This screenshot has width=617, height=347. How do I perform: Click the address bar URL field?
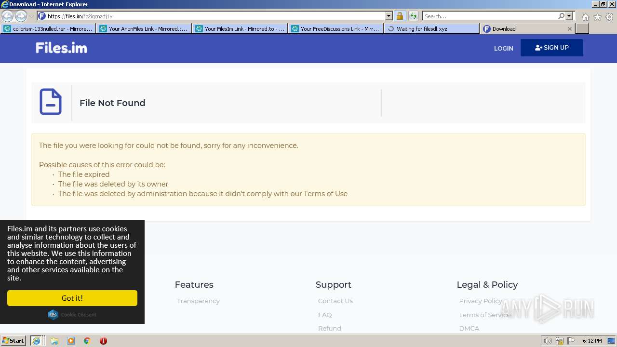click(x=215, y=16)
